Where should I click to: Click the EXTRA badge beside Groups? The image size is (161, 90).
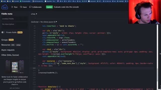11,40
